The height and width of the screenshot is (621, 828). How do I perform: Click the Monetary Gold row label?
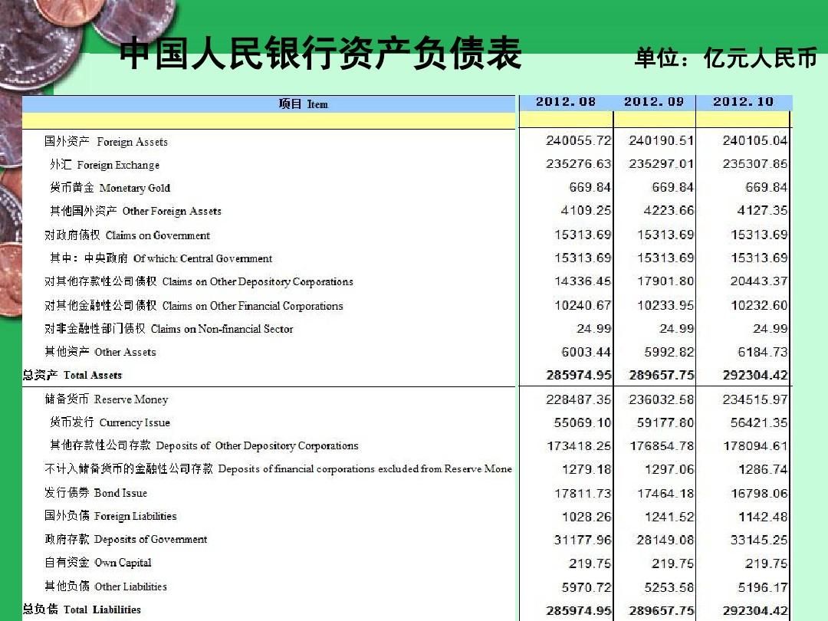(110, 188)
